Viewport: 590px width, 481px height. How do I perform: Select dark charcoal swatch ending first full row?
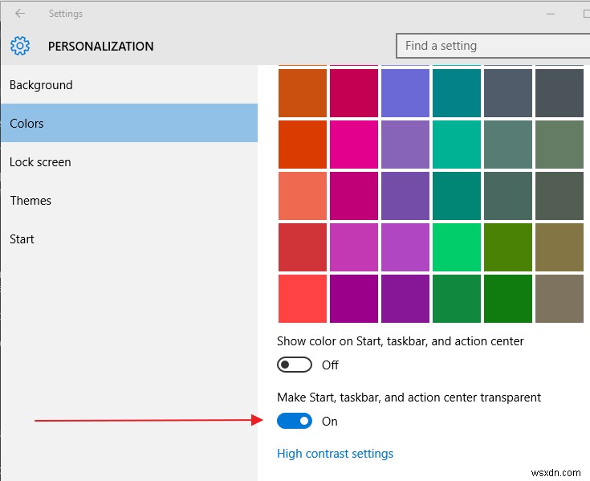tap(559, 93)
